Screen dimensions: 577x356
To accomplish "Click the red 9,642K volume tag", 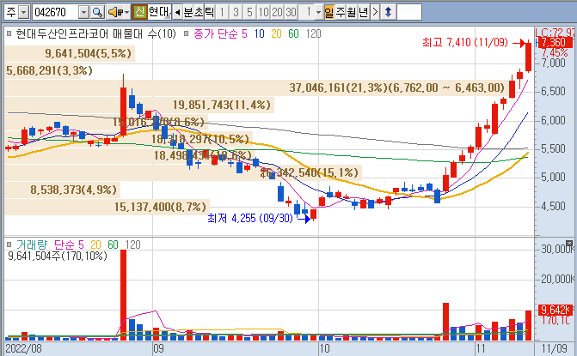I will pyautogui.click(x=554, y=311).
